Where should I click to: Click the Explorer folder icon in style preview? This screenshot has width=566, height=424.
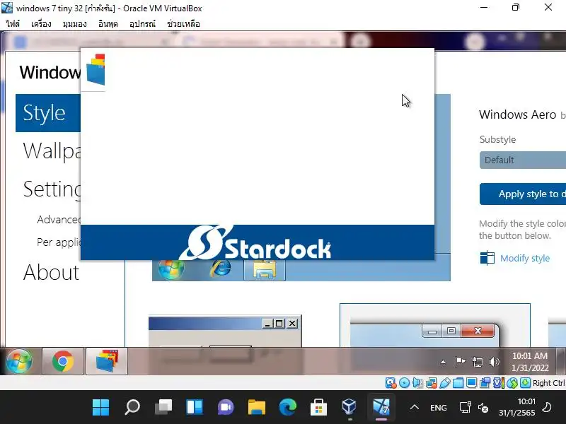[x=265, y=270]
